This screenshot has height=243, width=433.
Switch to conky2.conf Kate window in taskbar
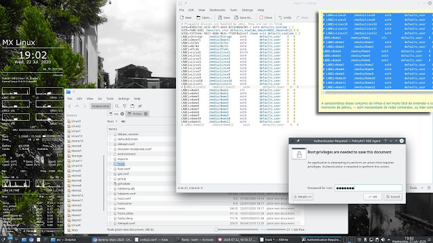tap(154, 240)
